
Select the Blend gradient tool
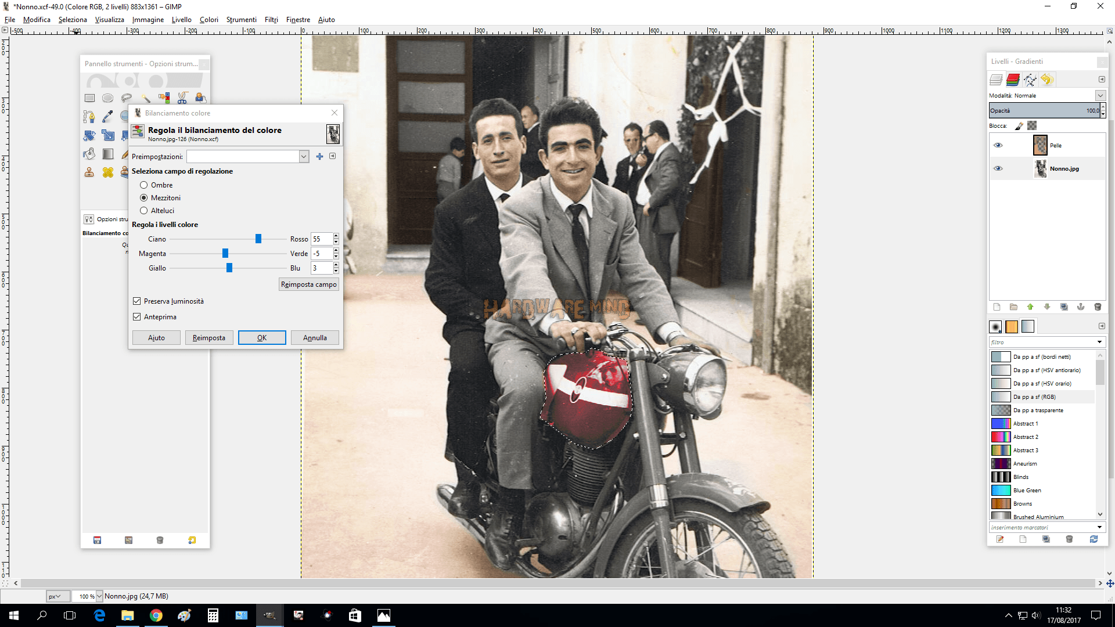coord(107,154)
